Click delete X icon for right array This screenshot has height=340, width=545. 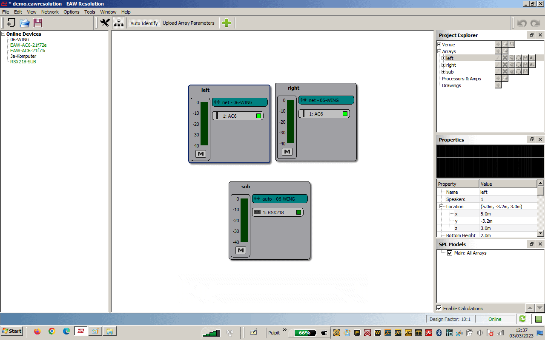click(505, 65)
